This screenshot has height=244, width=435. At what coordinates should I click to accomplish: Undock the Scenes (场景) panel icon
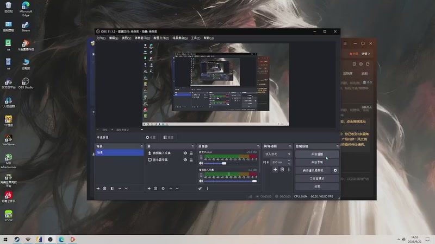[x=142, y=146]
